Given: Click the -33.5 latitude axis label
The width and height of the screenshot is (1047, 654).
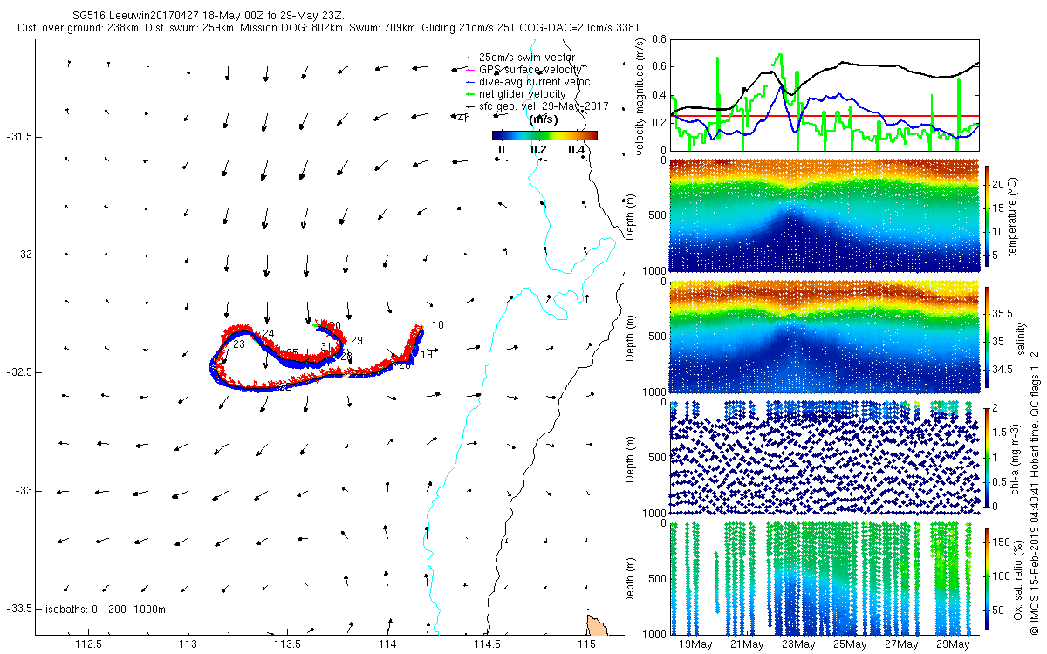Looking at the screenshot, I should [x=19, y=608].
